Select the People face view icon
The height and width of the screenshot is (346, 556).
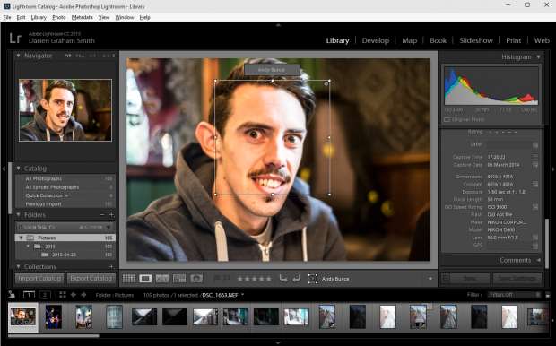[196, 279]
